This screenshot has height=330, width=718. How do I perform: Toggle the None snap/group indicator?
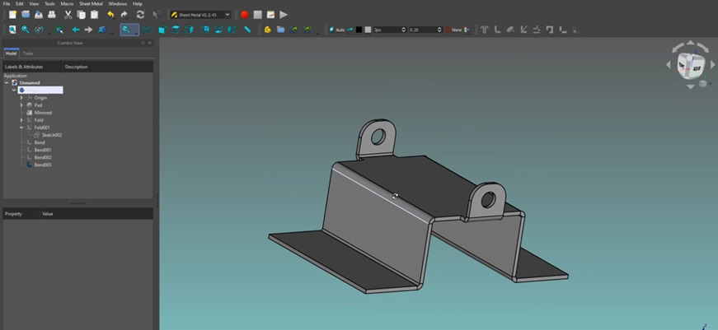(454, 30)
